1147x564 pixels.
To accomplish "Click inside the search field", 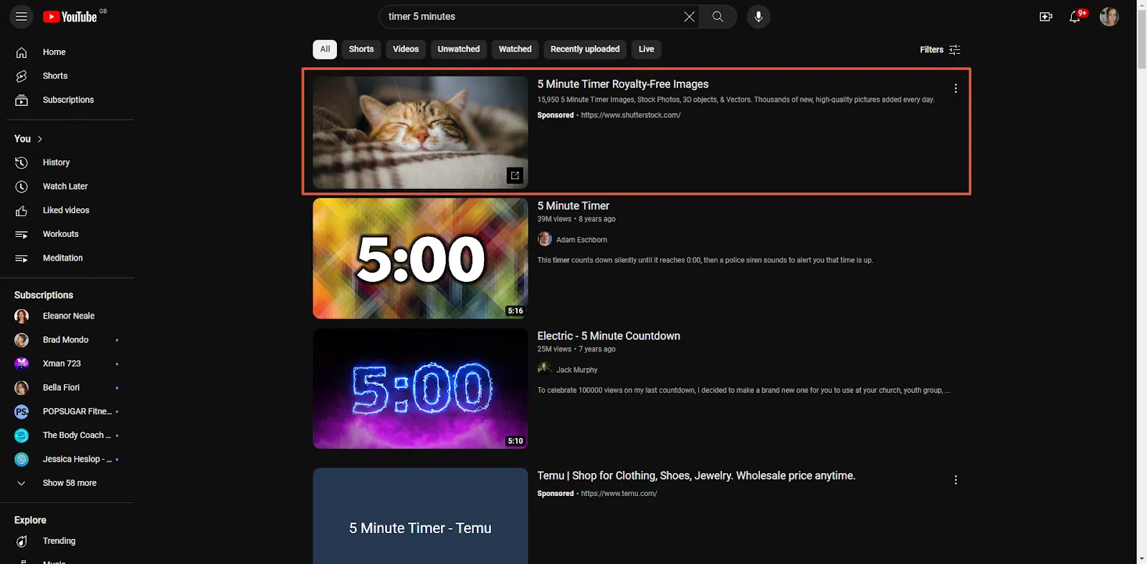I will click(x=530, y=16).
